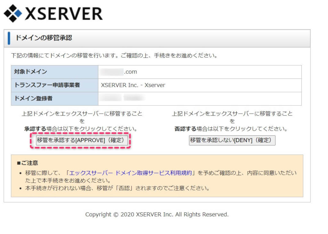Select the 対象ドメイン row label
The height and width of the screenshot is (234, 328).
pyautogui.click(x=54, y=72)
